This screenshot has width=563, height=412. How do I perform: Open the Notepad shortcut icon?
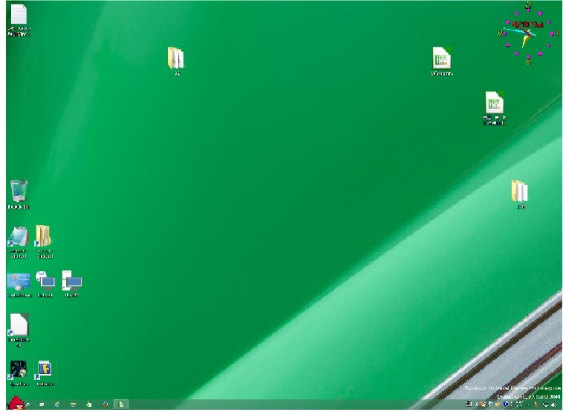coord(19,241)
